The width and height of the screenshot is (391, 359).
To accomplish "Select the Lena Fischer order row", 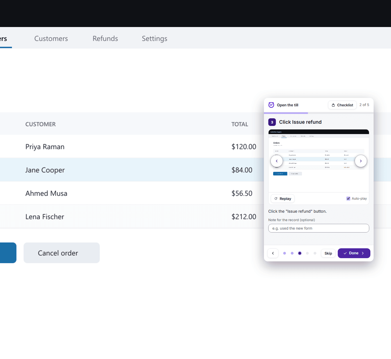I will (132, 217).
